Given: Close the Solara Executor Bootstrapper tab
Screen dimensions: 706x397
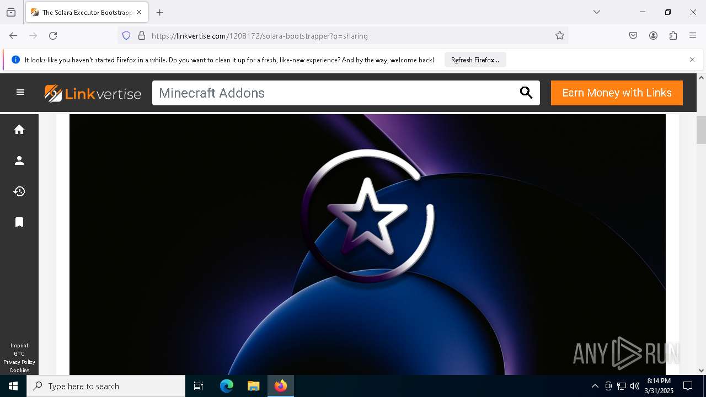Looking at the screenshot, I should click(139, 12).
